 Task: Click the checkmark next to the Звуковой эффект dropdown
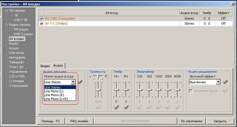click(226, 82)
